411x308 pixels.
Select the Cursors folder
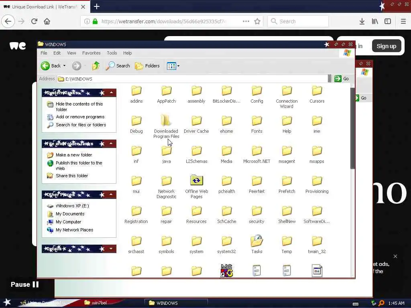[x=317, y=95]
